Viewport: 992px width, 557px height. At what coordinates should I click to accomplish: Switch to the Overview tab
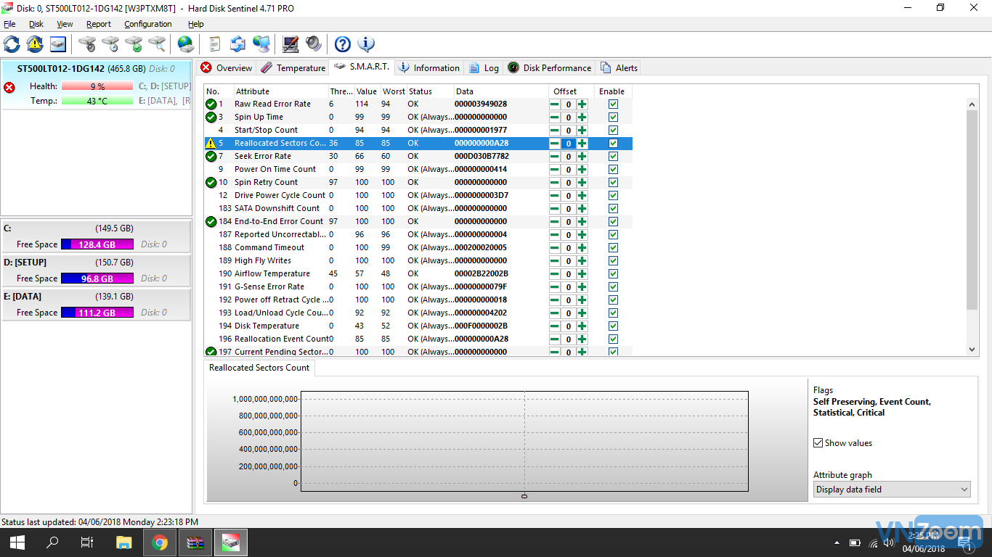pos(226,68)
